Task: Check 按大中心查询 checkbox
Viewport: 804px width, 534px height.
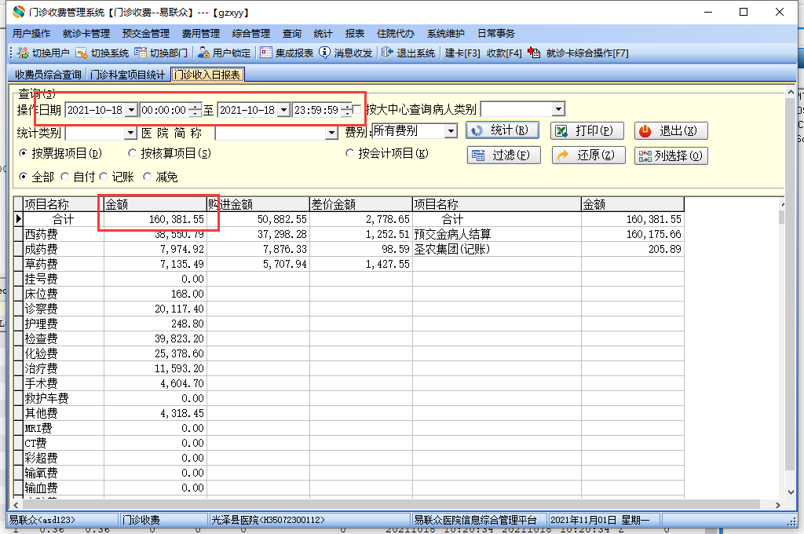Action: [356, 109]
